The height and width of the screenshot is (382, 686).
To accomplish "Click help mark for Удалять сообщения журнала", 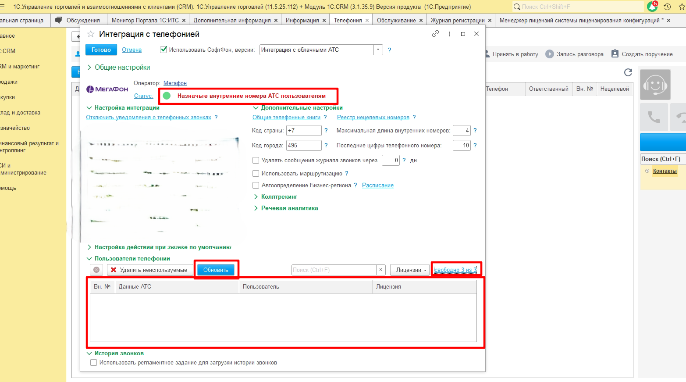I will pyautogui.click(x=404, y=160).
